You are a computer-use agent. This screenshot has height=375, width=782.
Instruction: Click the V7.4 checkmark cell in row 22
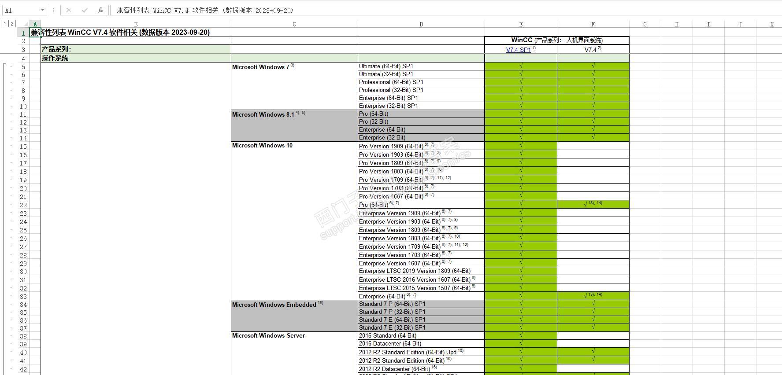(593, 204)
